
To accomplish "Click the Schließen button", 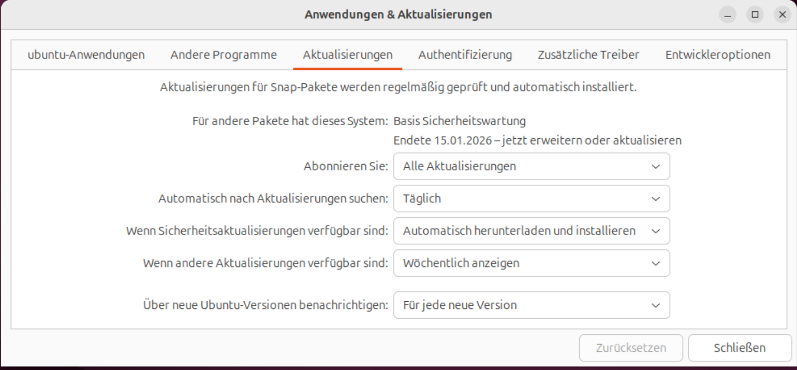I will pos(739,348).
